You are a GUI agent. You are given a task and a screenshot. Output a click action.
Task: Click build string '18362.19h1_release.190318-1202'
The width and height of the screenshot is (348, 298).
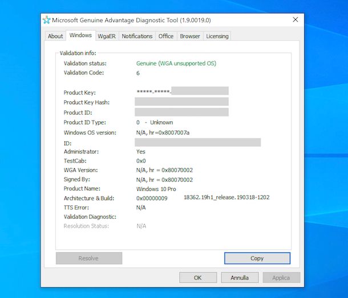[226, 197]
